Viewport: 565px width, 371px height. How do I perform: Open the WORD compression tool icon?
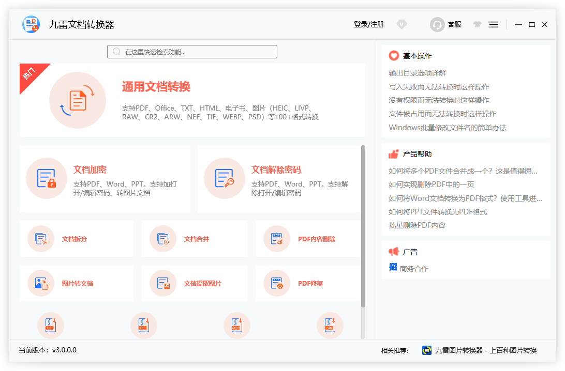237,325
